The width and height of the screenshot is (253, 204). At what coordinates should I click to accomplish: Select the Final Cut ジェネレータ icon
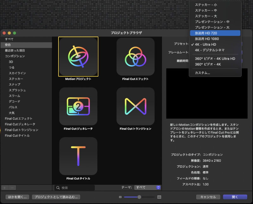click(x=78, y=107)
